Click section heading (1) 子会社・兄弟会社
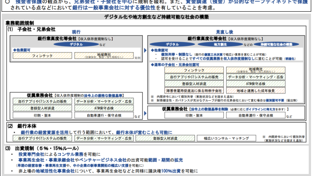 coord(31,29)
